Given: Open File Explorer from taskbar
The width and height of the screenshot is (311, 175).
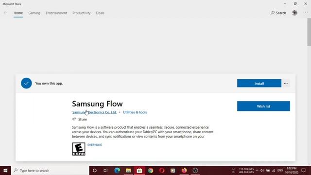Looking at the screenshot, I should (128, 171).
